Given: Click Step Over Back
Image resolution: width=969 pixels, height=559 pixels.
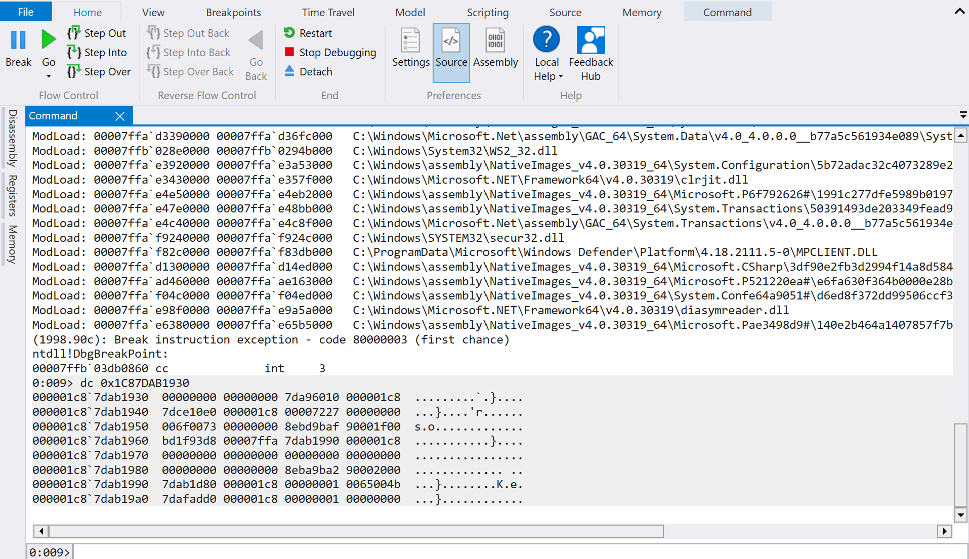Looking at the screenshot, I should 191,71.
